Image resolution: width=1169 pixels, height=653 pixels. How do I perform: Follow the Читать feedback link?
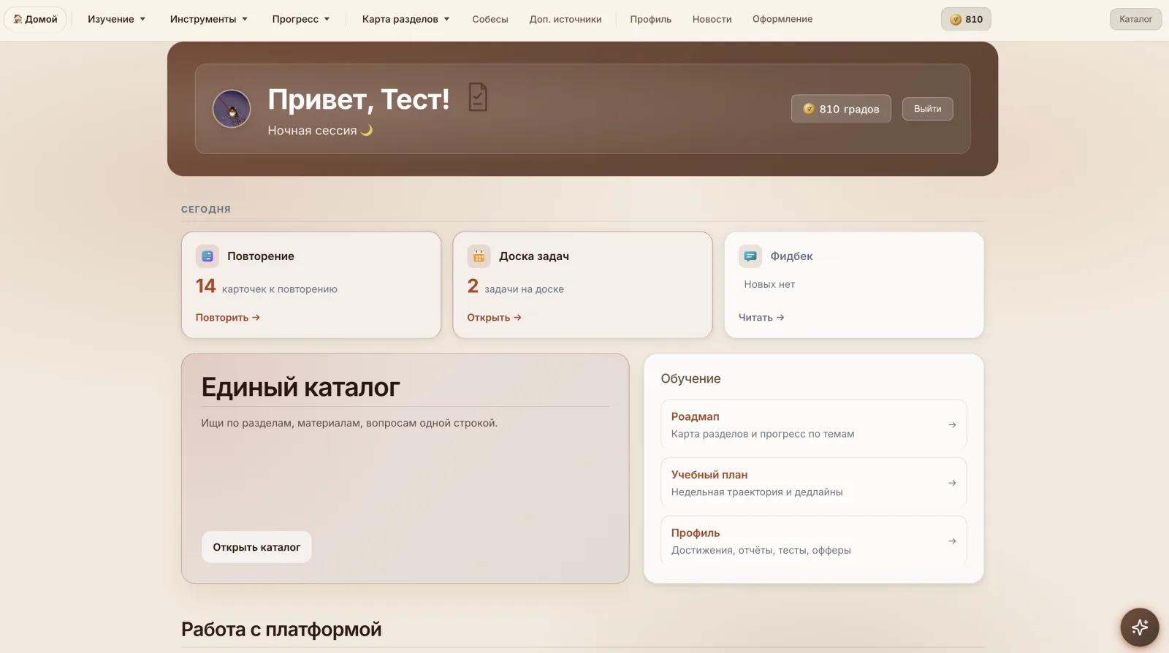(x=761, y=318)
